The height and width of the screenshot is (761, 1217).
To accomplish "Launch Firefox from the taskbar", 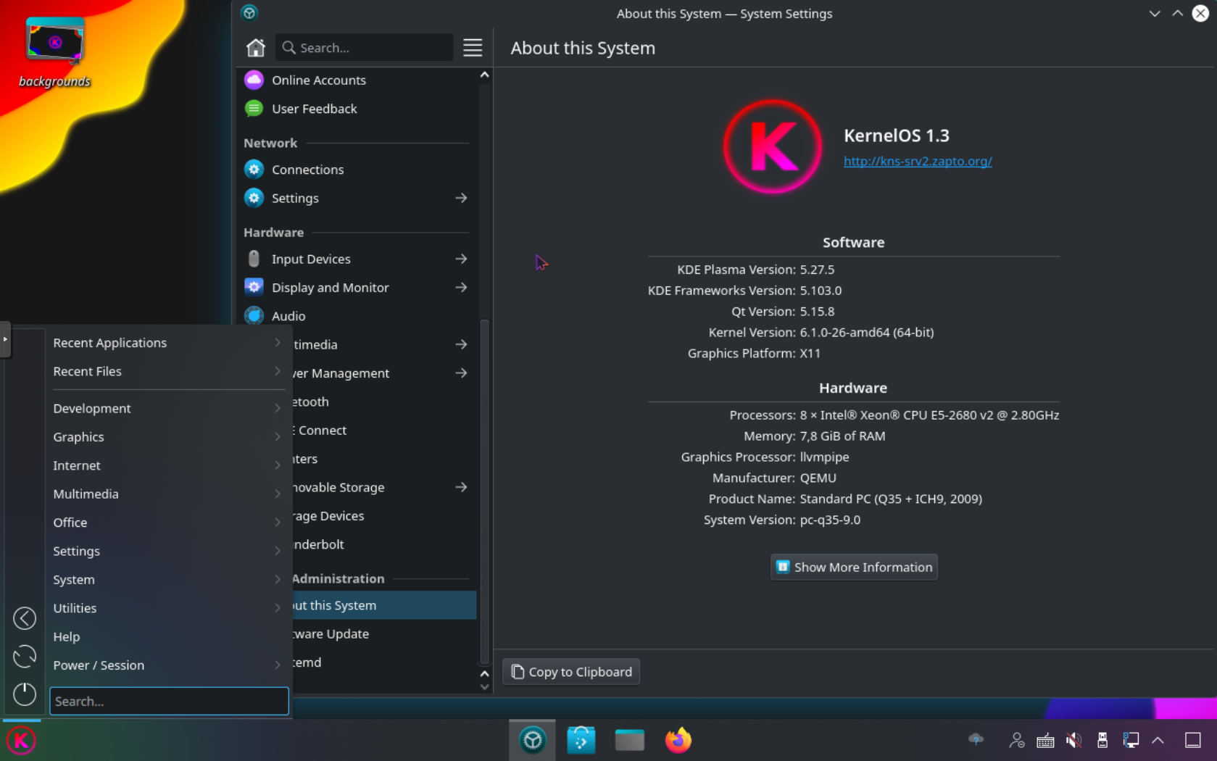I will click(678, 740).
